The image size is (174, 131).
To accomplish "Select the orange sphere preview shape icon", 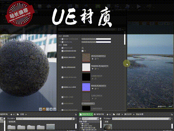I will click(44, 109).
